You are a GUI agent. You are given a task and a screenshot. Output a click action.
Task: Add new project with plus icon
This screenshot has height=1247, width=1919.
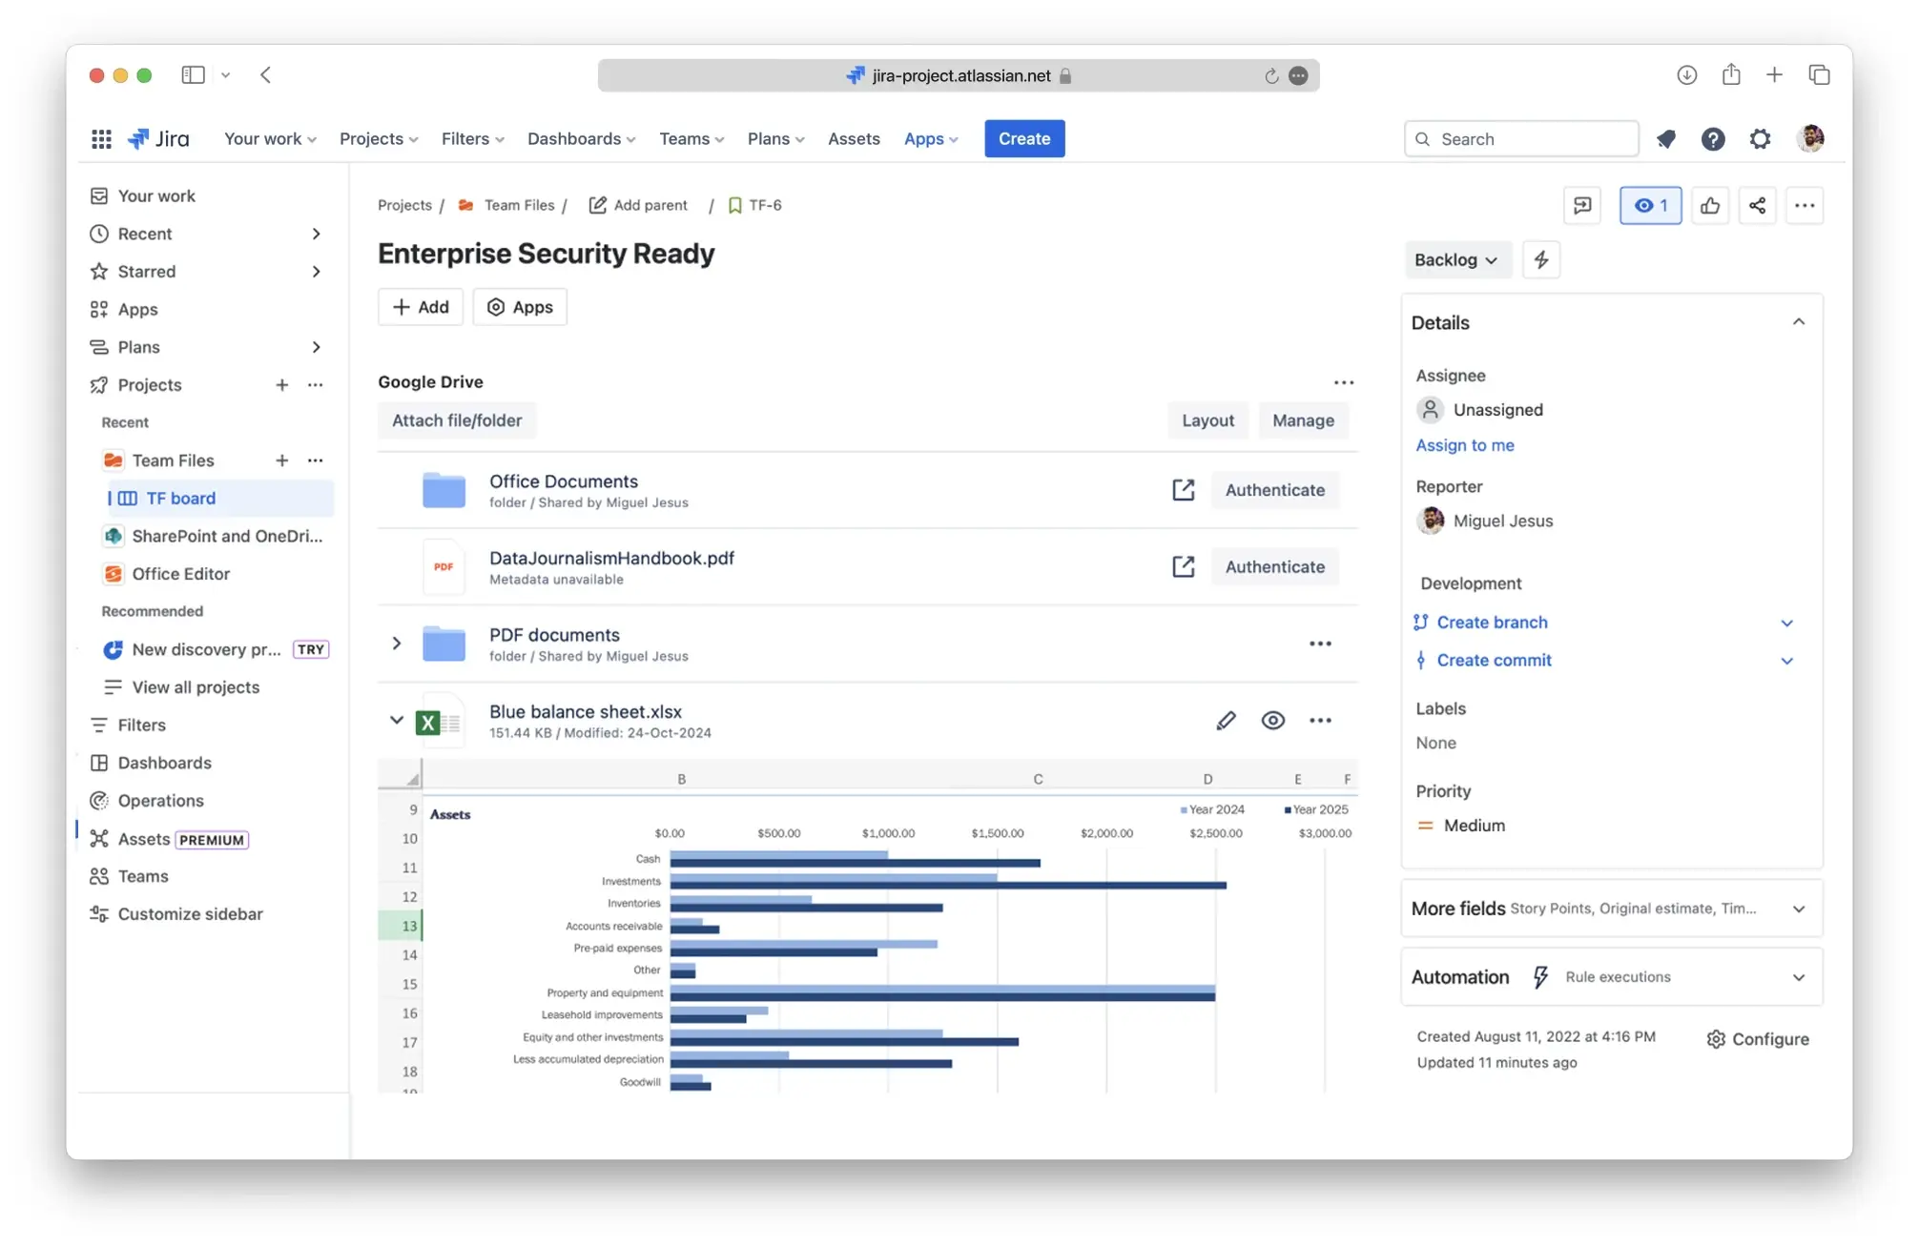(x=281, y=385)
